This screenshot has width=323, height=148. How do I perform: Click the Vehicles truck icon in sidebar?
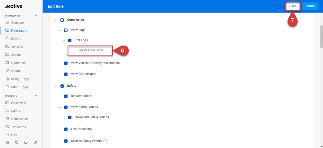pyautogui.click(x=7, y=47)
